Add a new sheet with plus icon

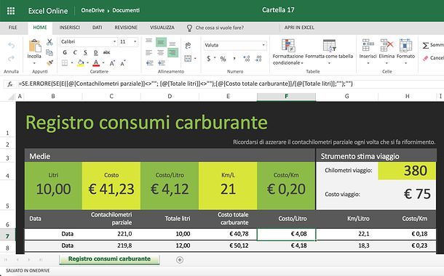click(x=180, y=260)
